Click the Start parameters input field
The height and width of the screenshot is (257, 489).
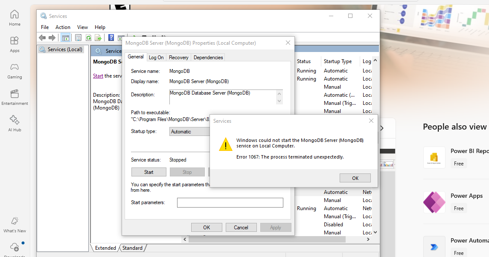(x=230, y=202)
